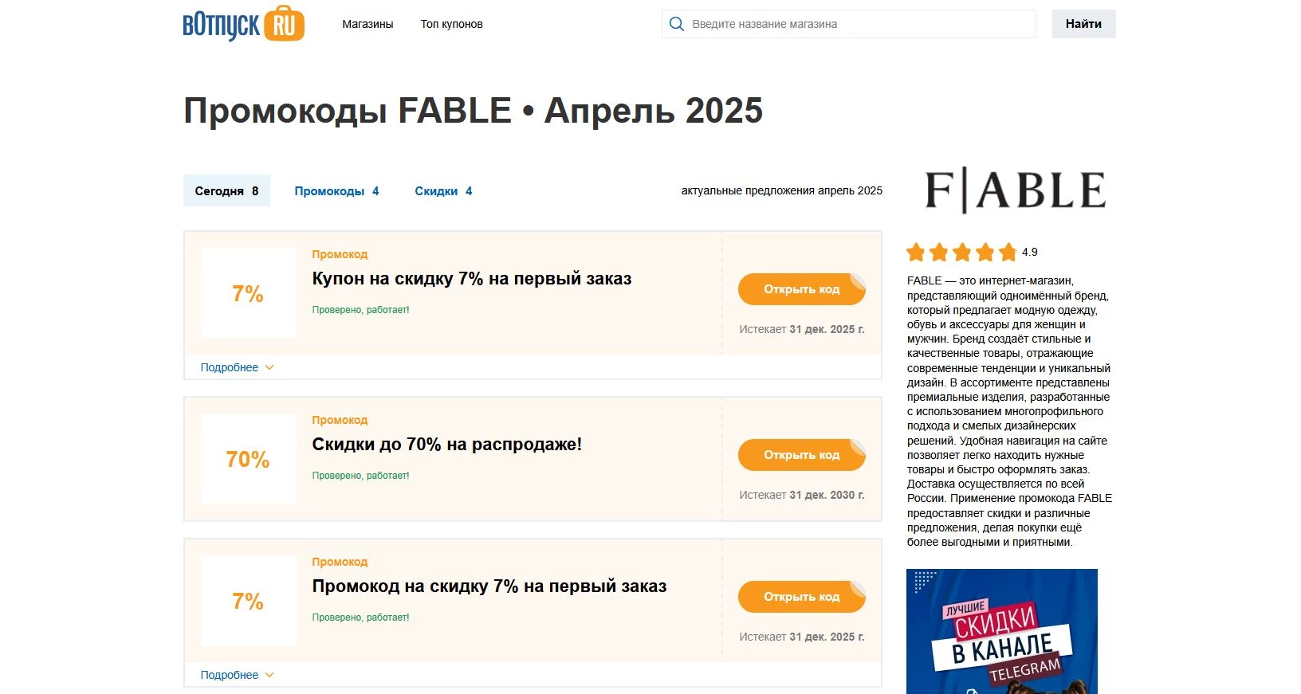Switch to the Промокоды tab

point(336,190)
